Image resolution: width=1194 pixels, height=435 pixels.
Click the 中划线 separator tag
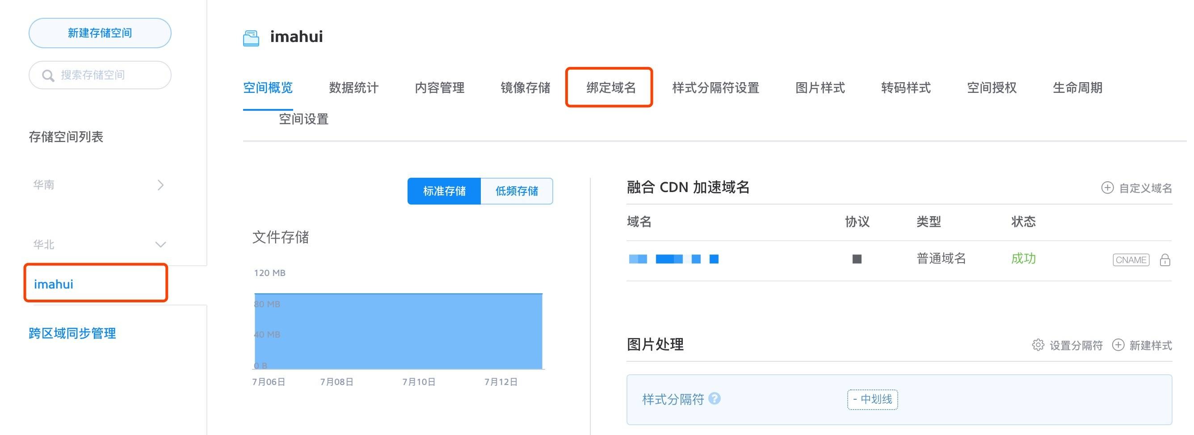pos(872,399)
